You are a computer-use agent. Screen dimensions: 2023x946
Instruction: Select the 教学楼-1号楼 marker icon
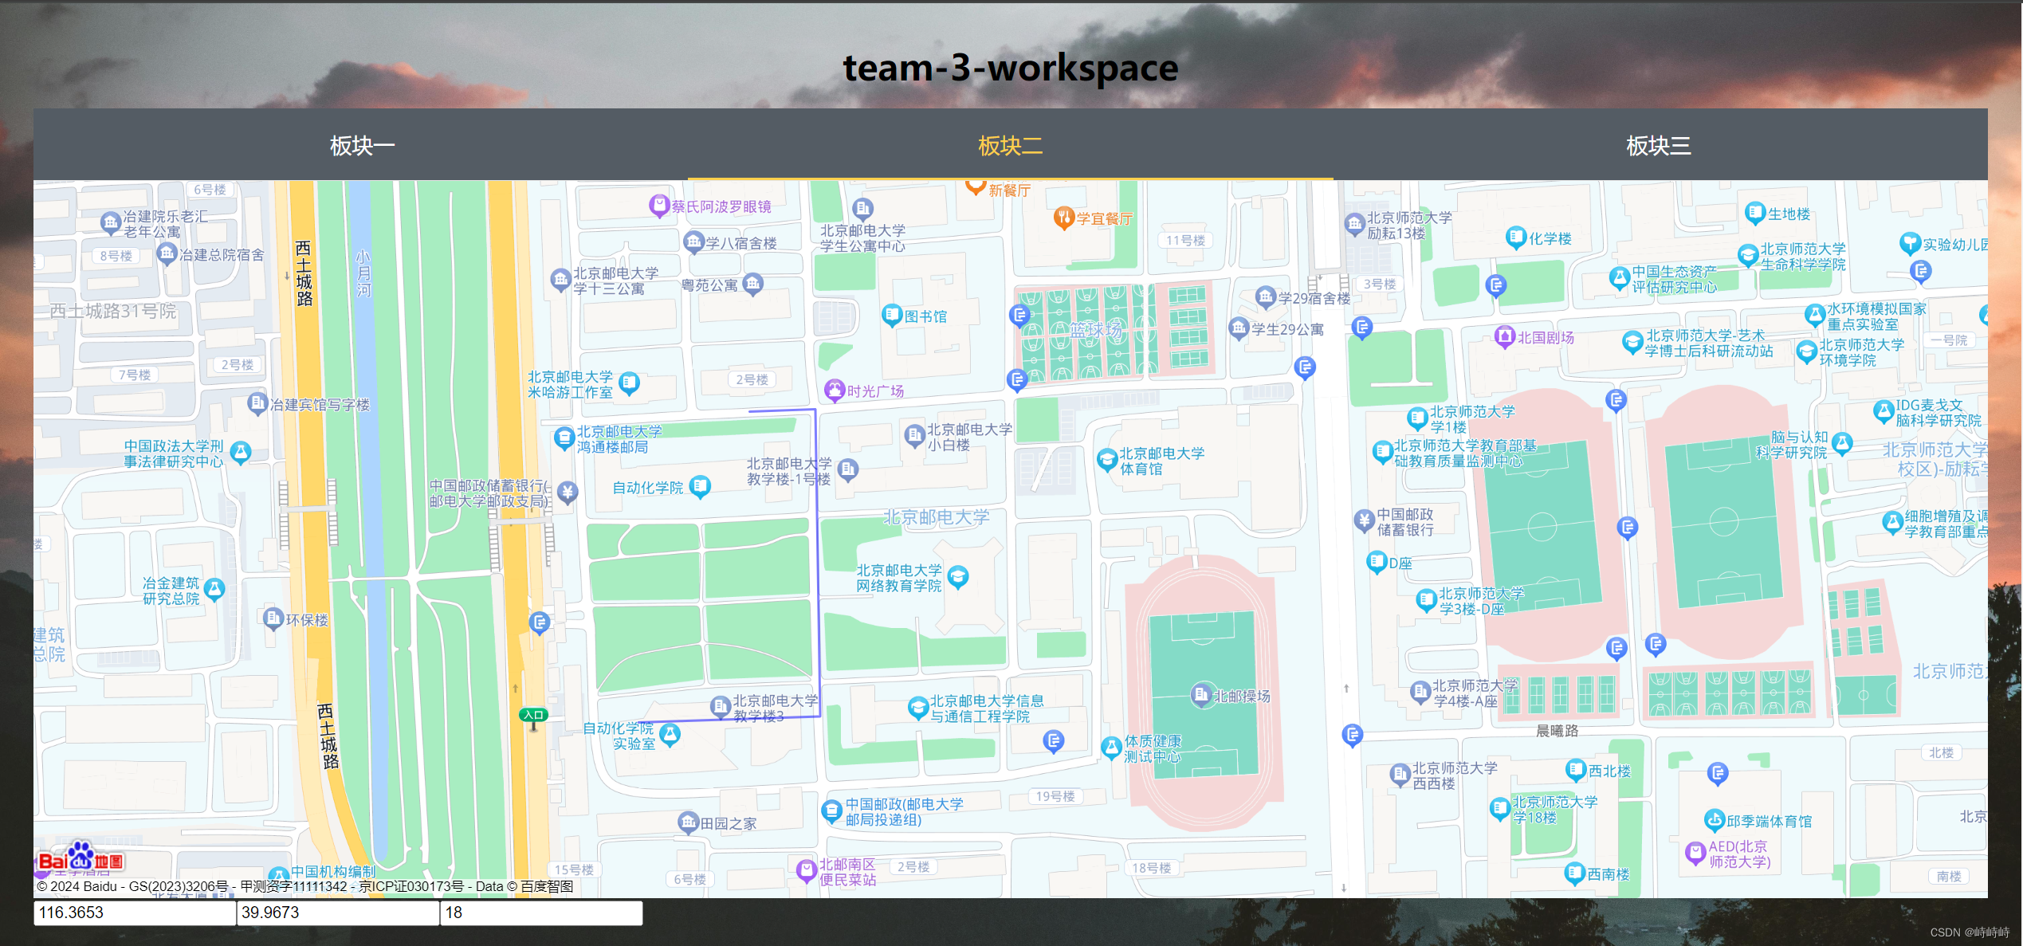pos(848,469)
